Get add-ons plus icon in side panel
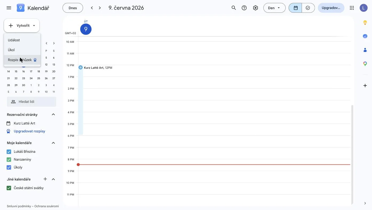The height and width of the screenshot is (210, 372). coord(365,86)
